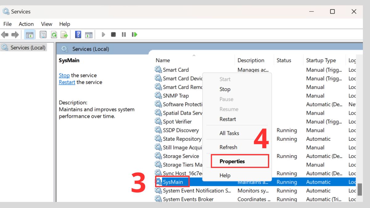Click the vertical scrollbar thumb of the services list
The height and width of the screenshot is (208, 370).
tap(360, 189)
